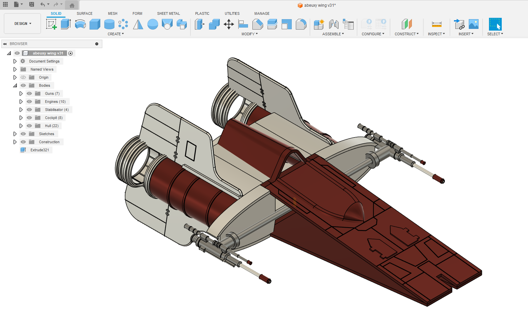Open the CONSTRUCT dropdown menu
This screenshot has height=313, width=528.
pyautogui.click(x=407, y=34)
